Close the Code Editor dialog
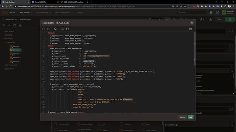Screen dimensions: 236x132 [x=192, y=23]
